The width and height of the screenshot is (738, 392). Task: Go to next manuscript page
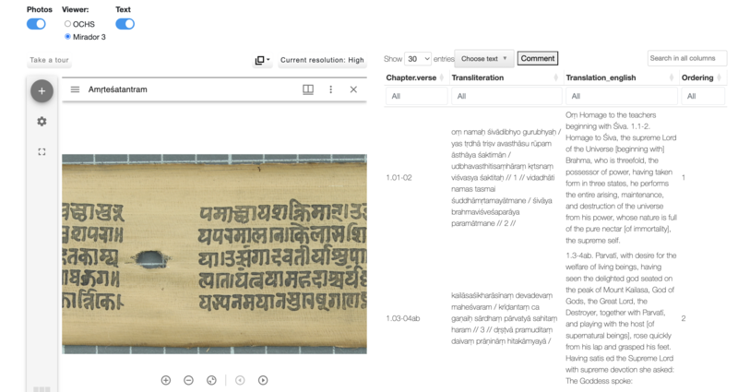pyautogui.click(x=263, y=380)
